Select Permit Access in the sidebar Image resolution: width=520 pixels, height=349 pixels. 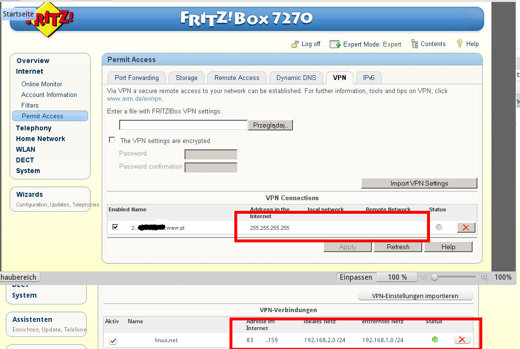click(x=50, y=116)
